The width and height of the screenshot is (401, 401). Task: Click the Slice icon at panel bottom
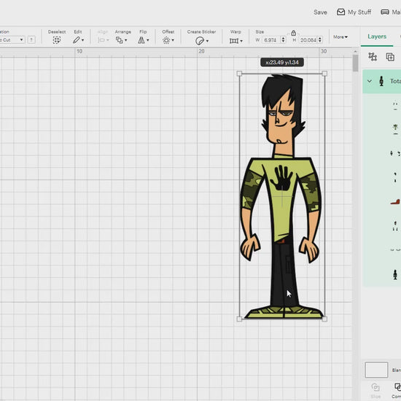coord(375,387)
